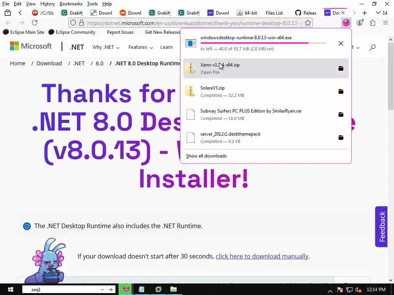The width and height of the screenshot is (394, 295).
Task: Go back to the previous page
Action: click(8, 23)
